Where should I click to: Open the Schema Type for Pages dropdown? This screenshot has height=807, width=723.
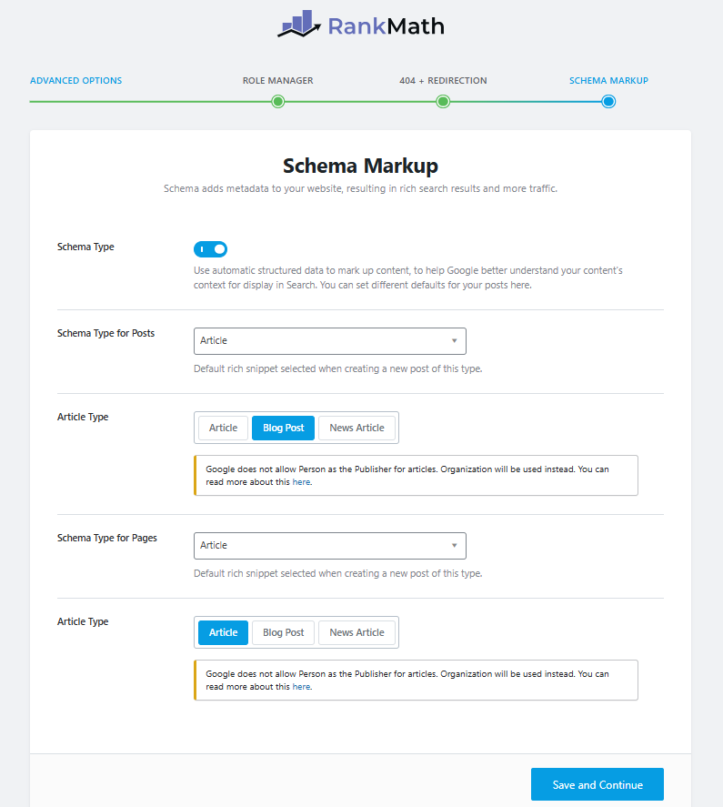329,545
